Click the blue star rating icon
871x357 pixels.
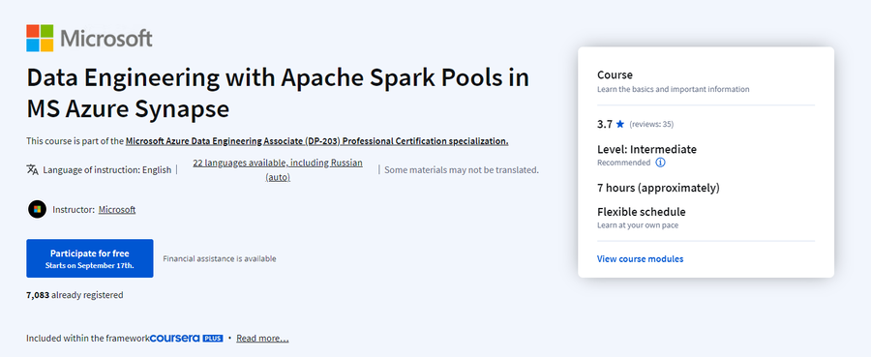pyautogui.click(x=620, y=124)
